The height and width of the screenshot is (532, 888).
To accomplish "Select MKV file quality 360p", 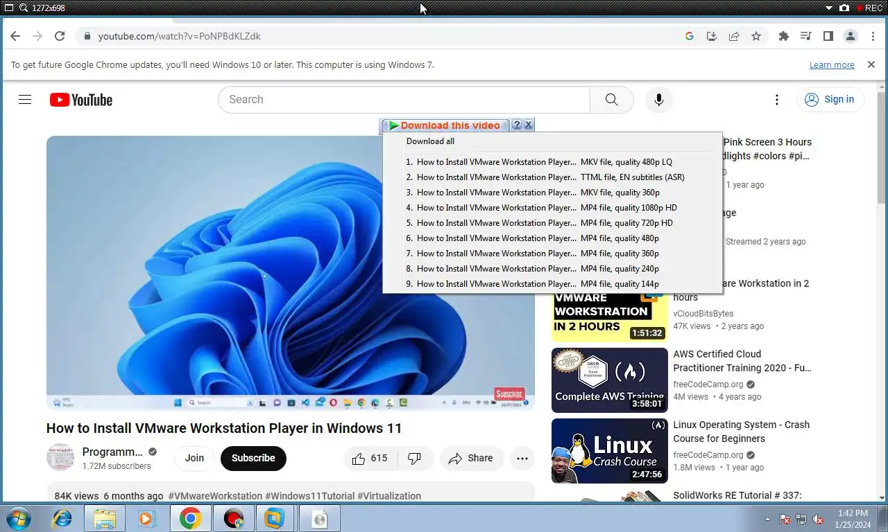I will coord(552,193).
